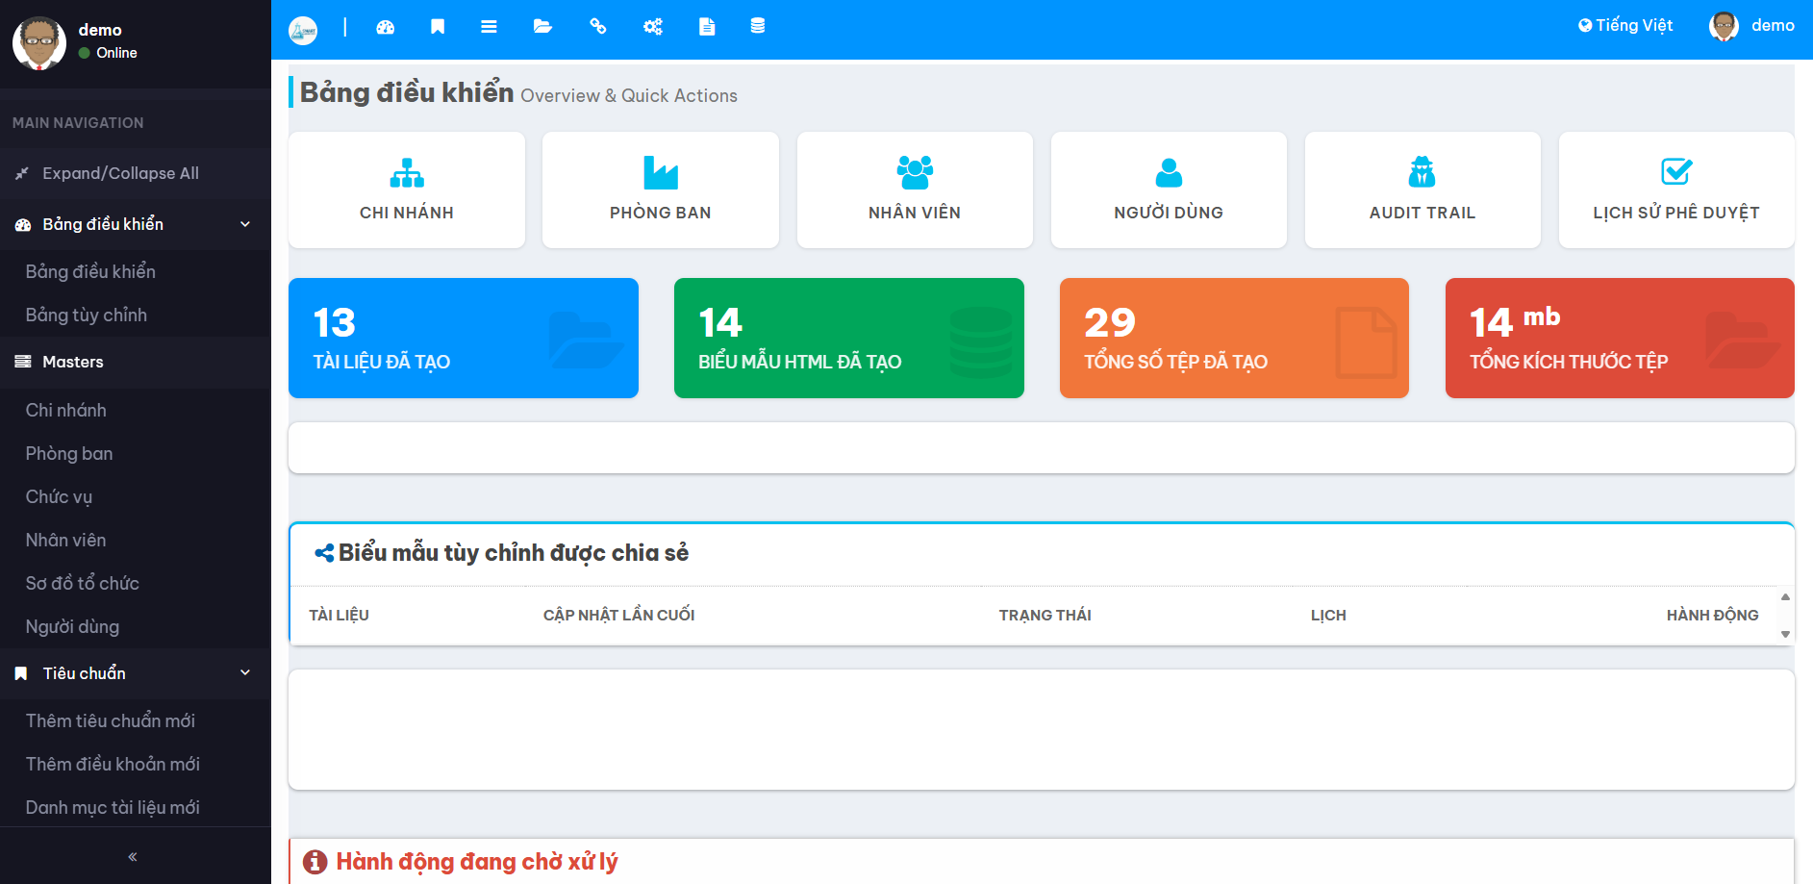The height and width of the screenshot is (884, 1813).
Task: Select Sơ đồ tổ chức menu item
Action: click(x=83, y=583)
